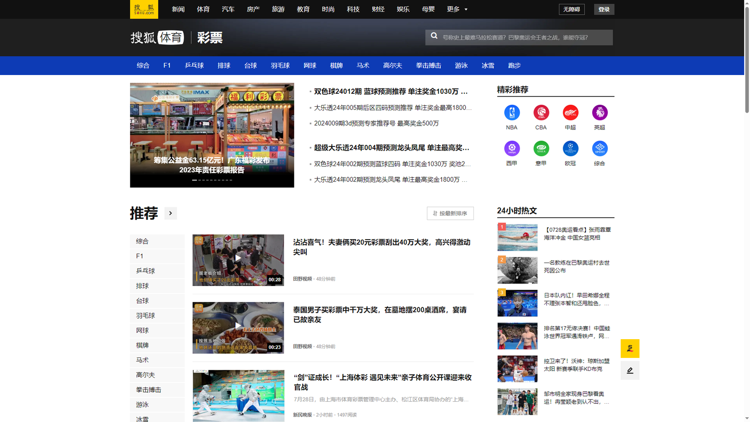The image size is (750, 422).
Task: Open hot article 日本队内讧 早田希娜
Action: 577,299
